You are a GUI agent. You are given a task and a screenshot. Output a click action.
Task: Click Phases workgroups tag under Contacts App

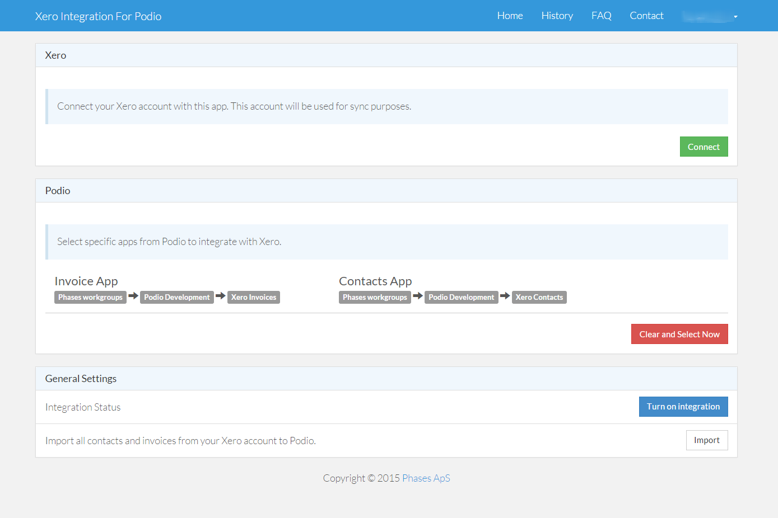[375, 297]
